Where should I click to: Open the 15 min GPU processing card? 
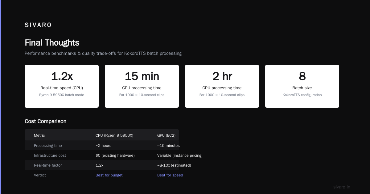click(142, 86)
